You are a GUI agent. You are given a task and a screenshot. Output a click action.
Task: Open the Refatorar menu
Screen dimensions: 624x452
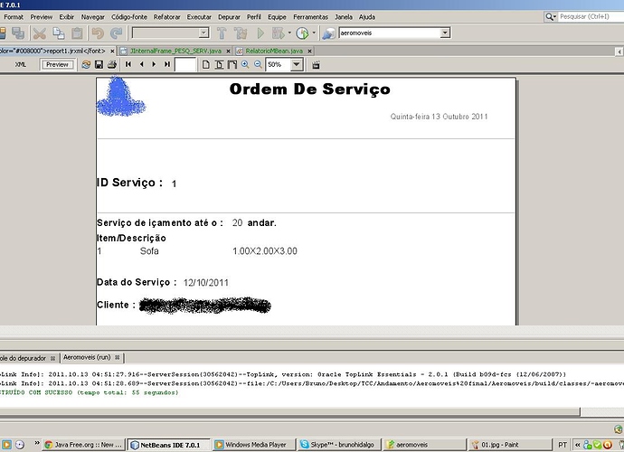pyautogui.click(x=166, y=17)
